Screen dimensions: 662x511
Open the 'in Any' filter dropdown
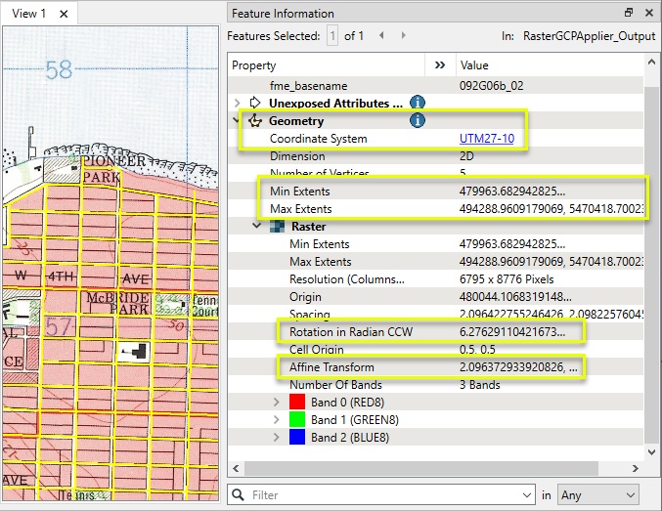(597, 495)
